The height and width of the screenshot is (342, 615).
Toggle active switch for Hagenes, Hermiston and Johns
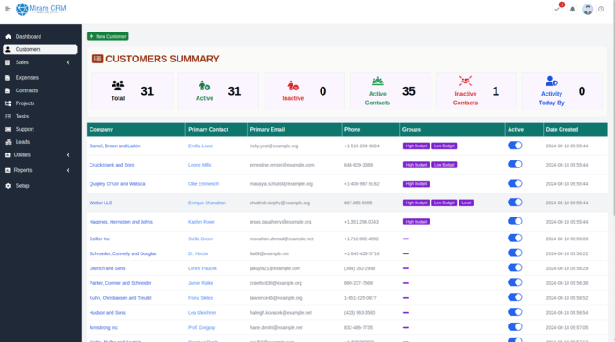point(515,221)
